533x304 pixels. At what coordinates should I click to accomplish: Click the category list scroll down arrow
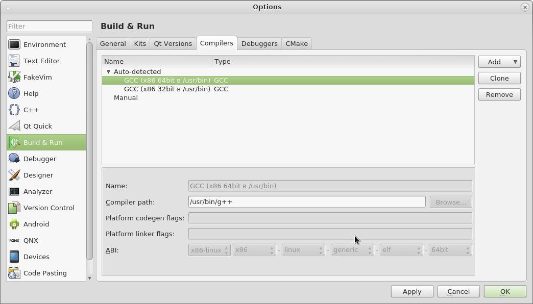pos(89,278)
